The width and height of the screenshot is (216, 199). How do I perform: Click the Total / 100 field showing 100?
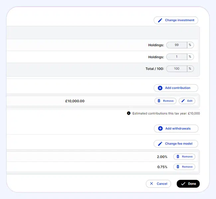176,69
